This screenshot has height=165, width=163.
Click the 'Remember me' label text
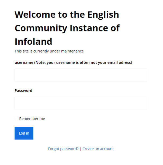point(32,119)
